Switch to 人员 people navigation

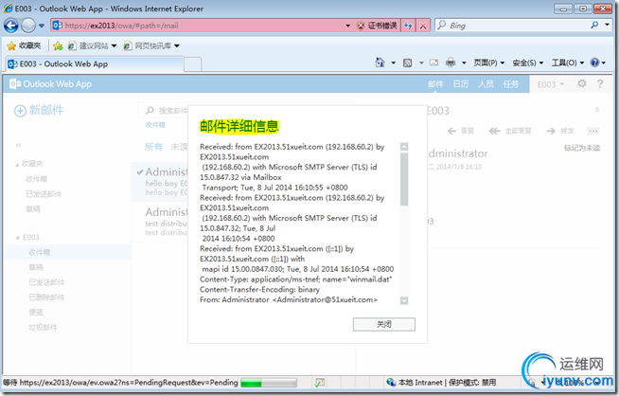486,84
